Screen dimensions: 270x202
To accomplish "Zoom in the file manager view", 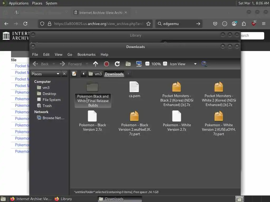I will pos(165,64).
